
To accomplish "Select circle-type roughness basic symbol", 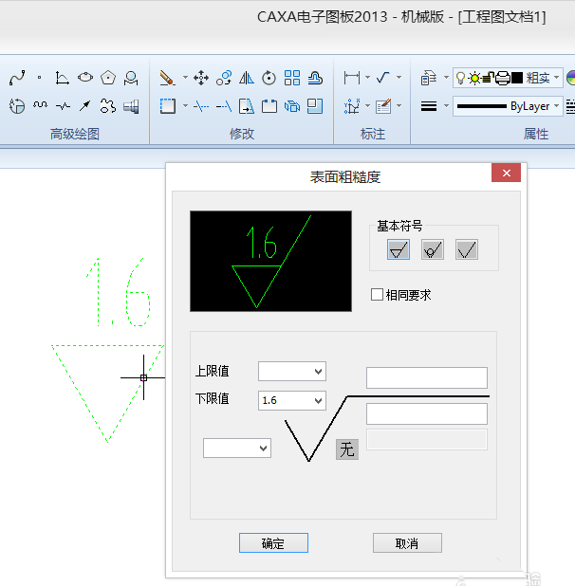I will point(433,249).
